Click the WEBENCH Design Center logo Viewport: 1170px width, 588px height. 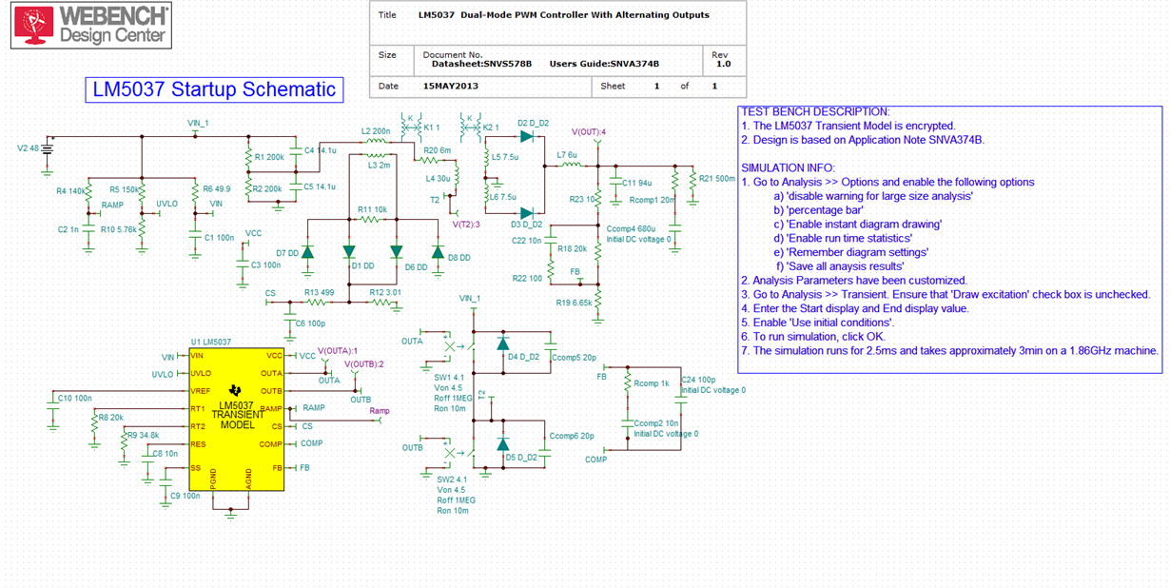[x=90, y=26]
